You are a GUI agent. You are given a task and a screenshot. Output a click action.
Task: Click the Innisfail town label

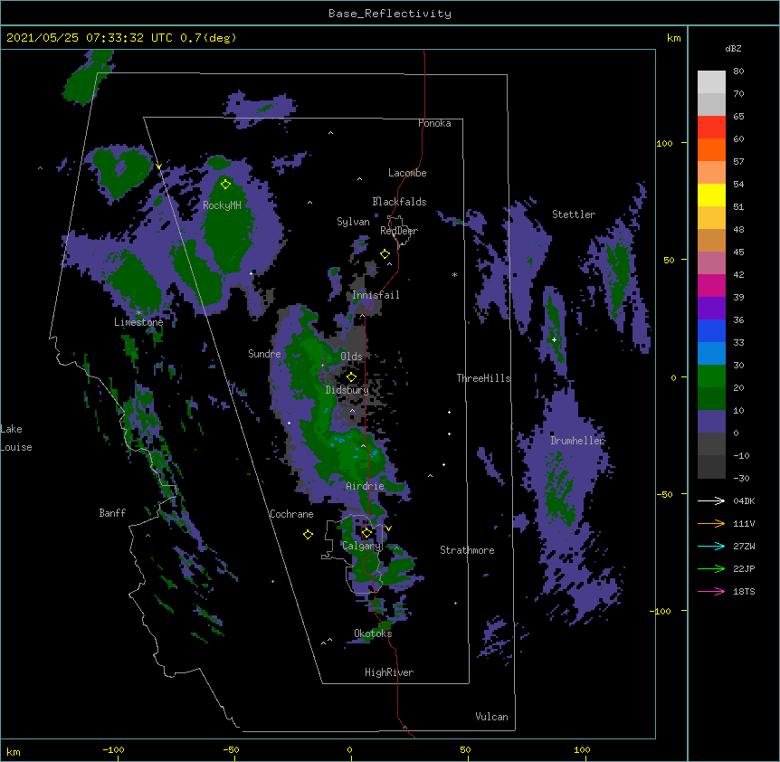[x=376, y=295]
